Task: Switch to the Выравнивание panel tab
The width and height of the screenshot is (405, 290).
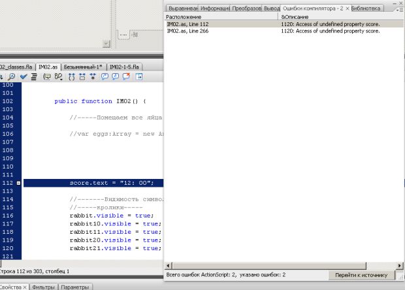Action: (x=182, y=8)
